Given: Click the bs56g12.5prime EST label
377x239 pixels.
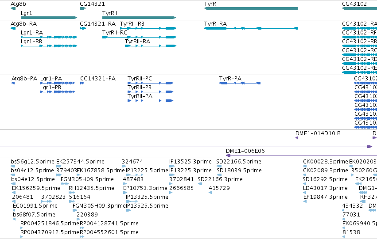Looking at the screenshot, I should [x=32, y=162].
